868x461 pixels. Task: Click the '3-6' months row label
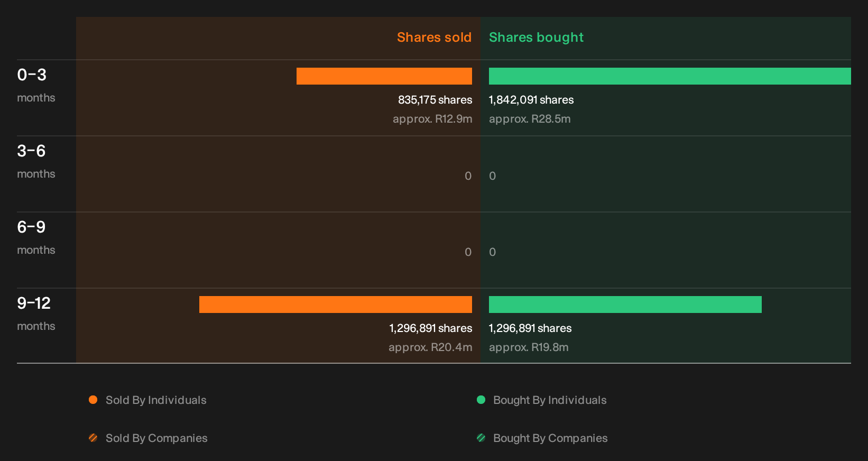pos(32,151)
